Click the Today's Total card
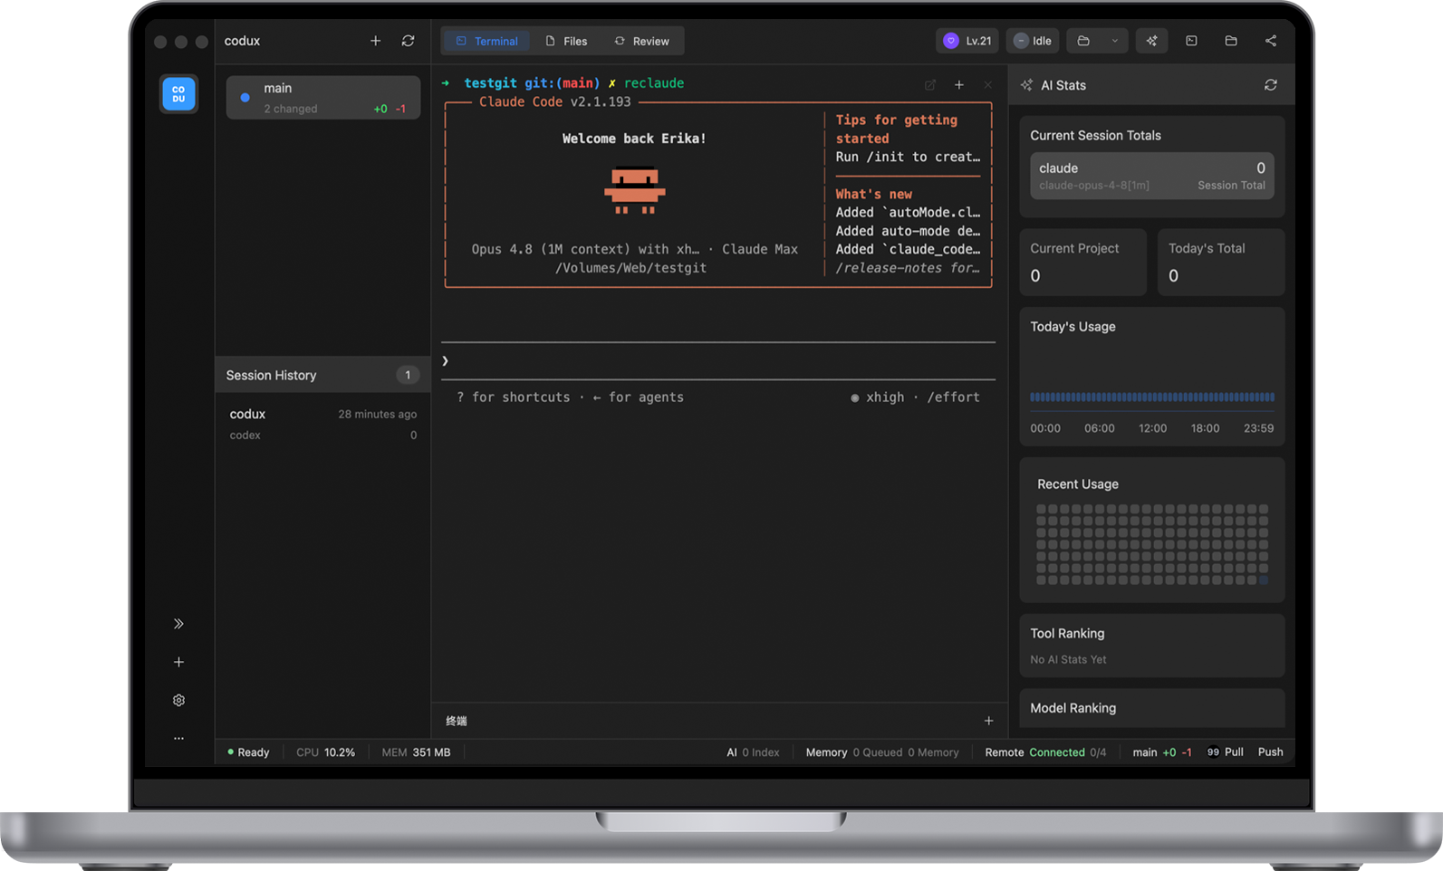 pos(1221,262)
